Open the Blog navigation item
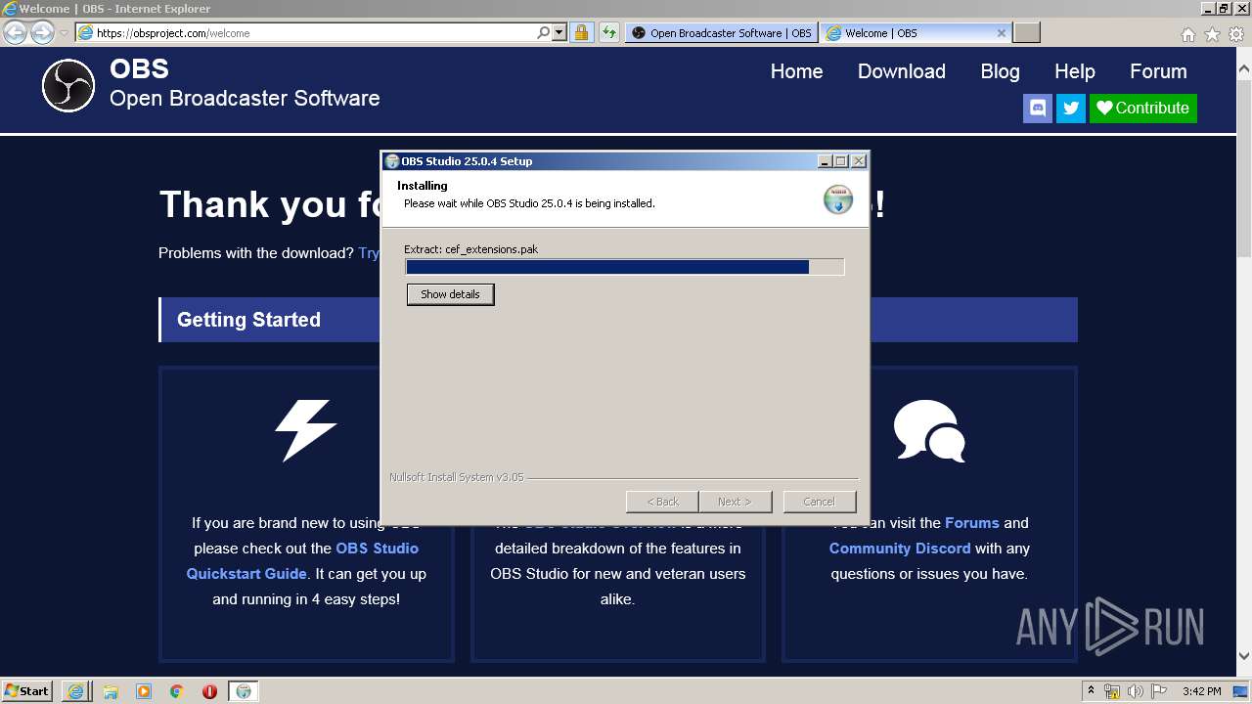 1000,71
